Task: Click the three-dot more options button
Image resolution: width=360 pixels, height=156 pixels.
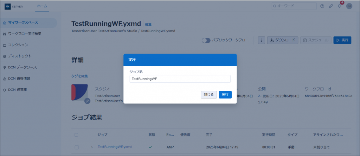Action: click(x=261, y=40)
